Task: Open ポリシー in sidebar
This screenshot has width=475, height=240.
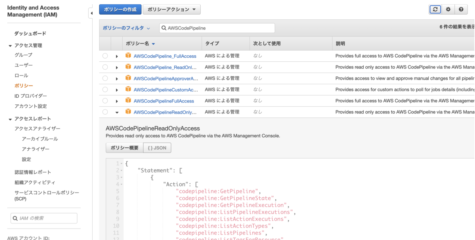Action: 24,86
